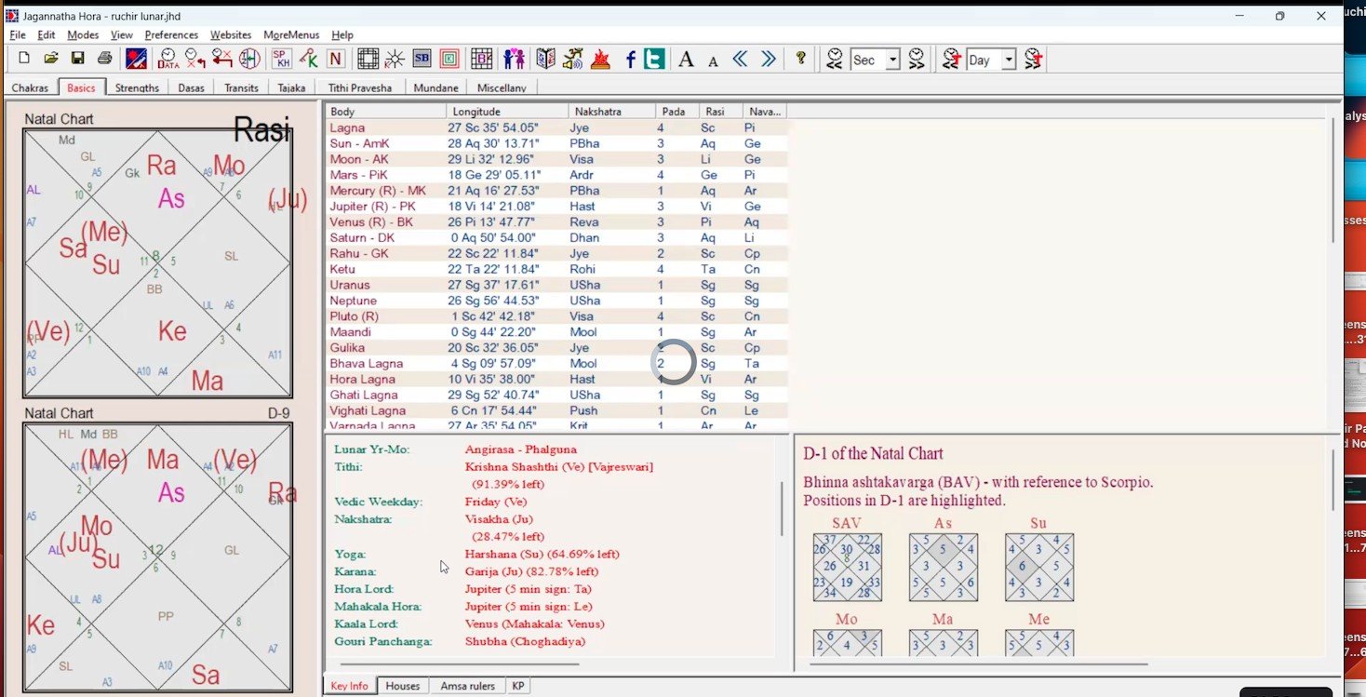Viewport: 1366px width, 697px height.
Task: Open the birth DATA clock icon
Action: tap(168, 60)
